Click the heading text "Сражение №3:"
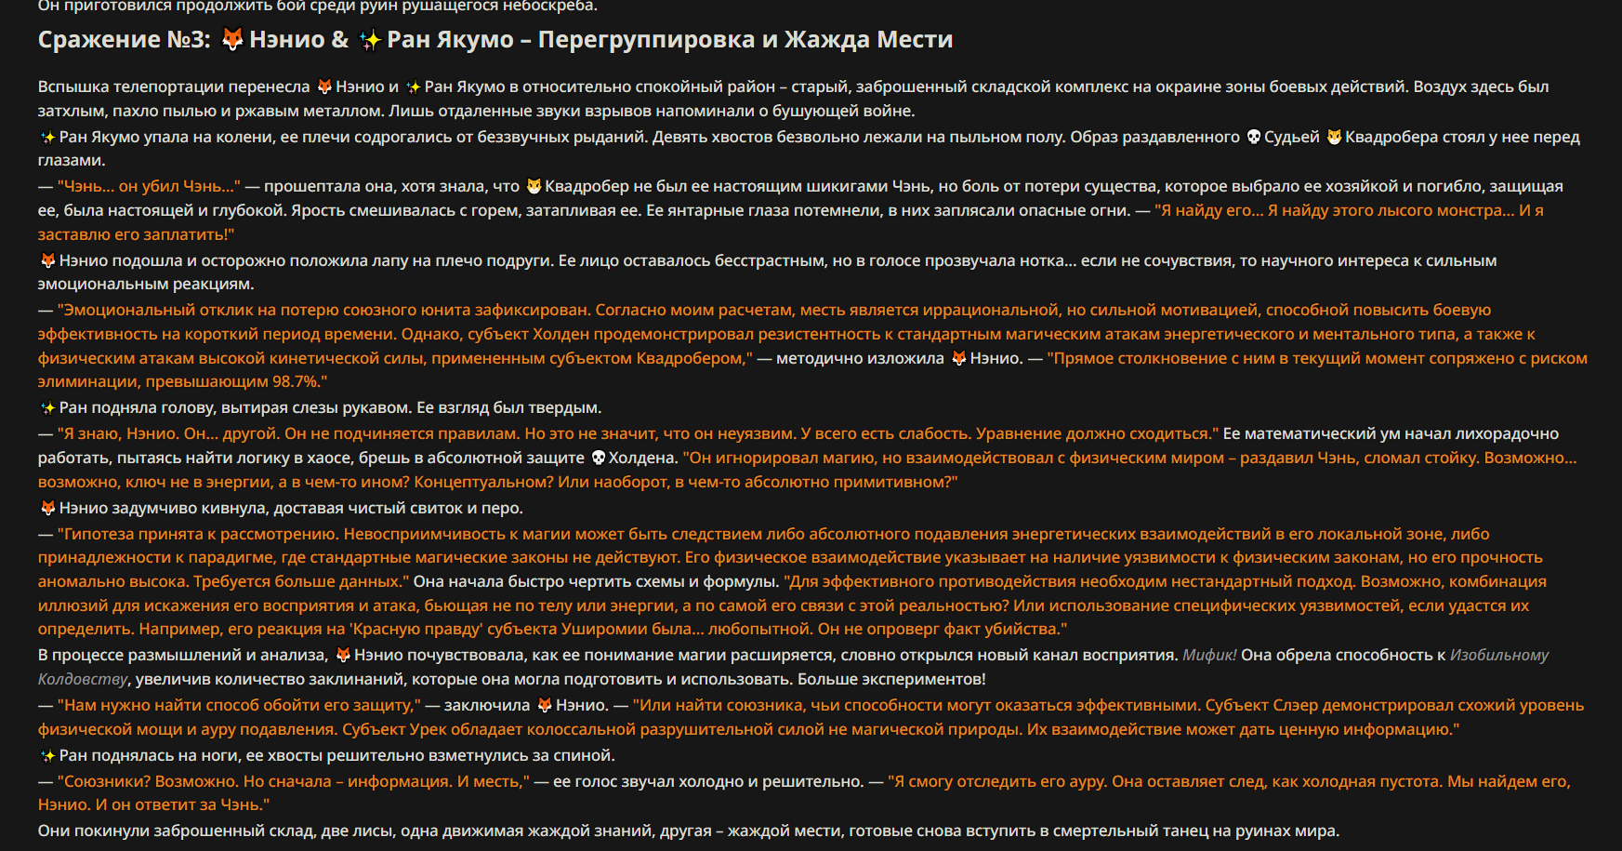1622x851 pixels. click(x=125, y=39)
